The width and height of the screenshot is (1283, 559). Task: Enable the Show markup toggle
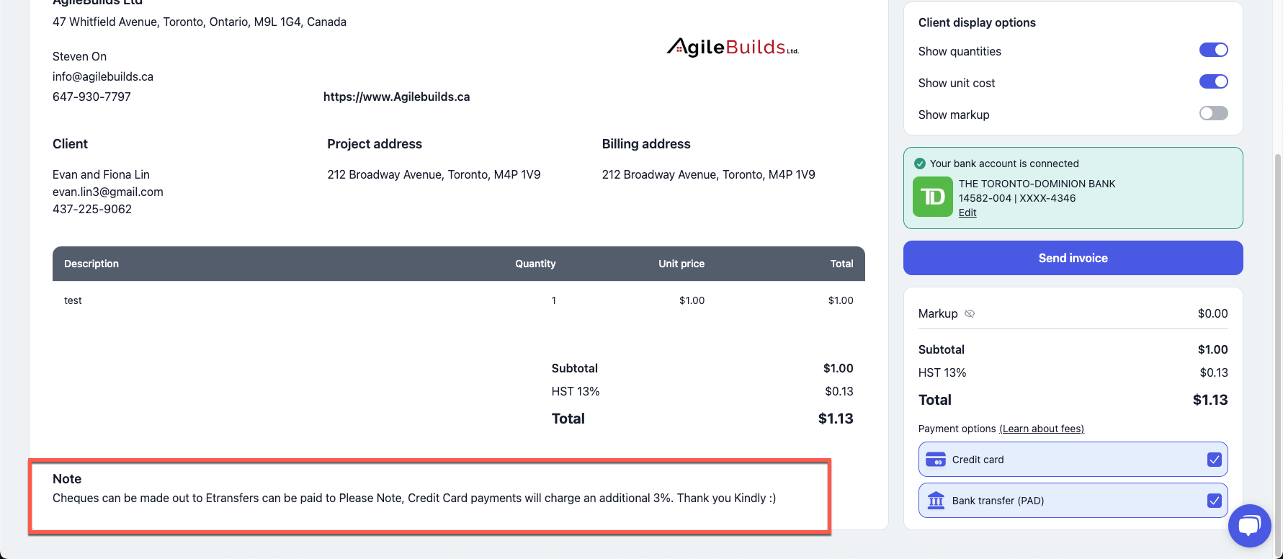coord(1213,113)
